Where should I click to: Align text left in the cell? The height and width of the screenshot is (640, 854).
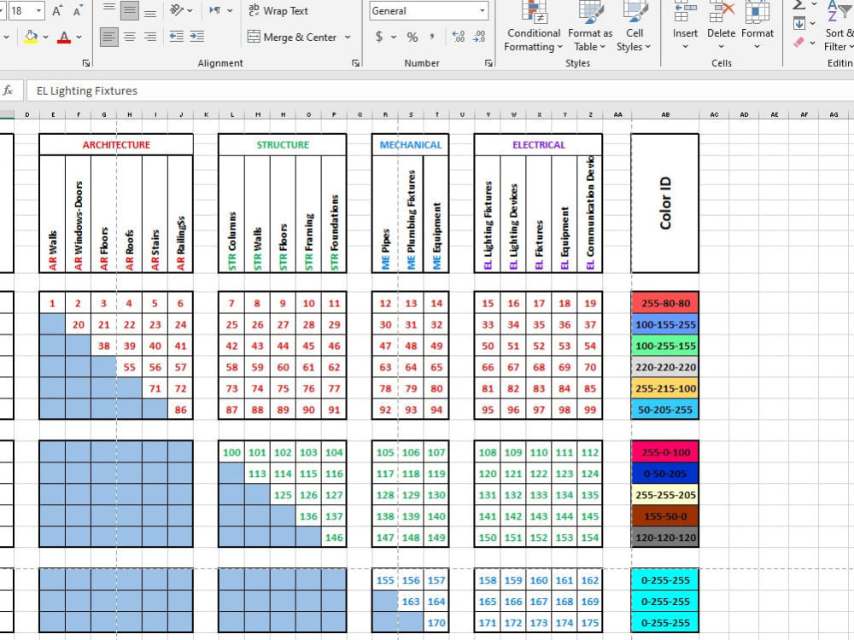(109, 37)
